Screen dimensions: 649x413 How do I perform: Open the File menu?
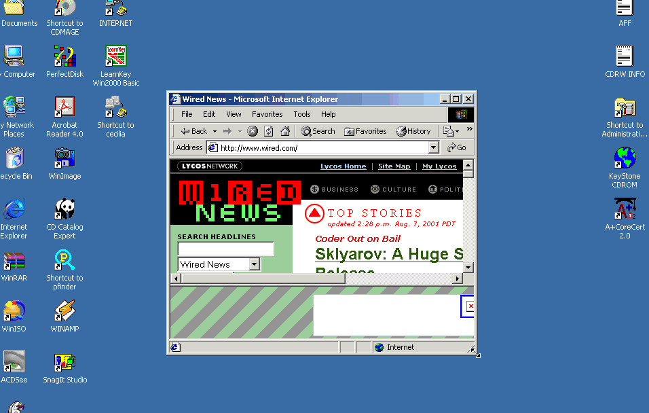coord(187,114)
